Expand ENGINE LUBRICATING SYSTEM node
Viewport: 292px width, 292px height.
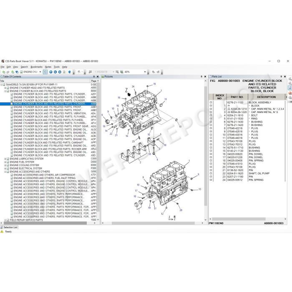coord(5,159)
